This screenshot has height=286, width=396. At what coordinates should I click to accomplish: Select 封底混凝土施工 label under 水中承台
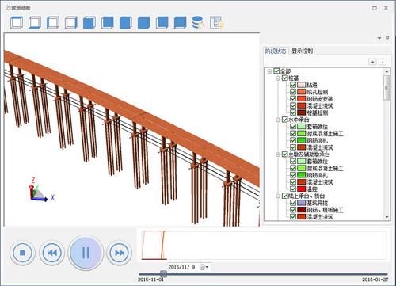coord(325,133)
